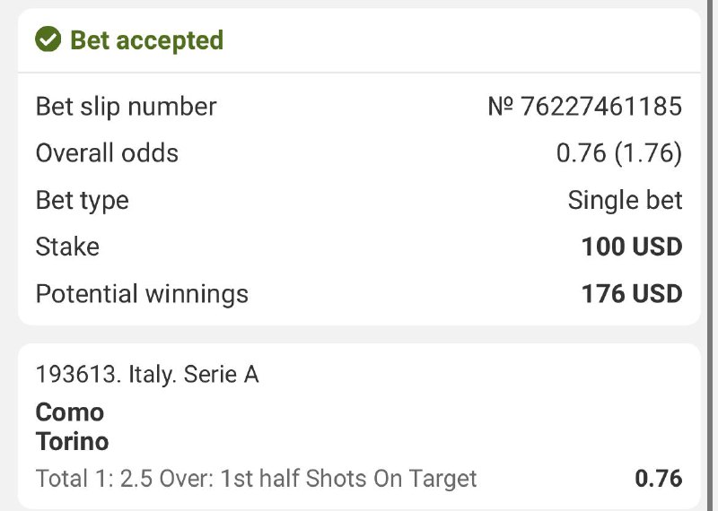
Task: Click the 100 USD stake amount
Action: [632, 247]
